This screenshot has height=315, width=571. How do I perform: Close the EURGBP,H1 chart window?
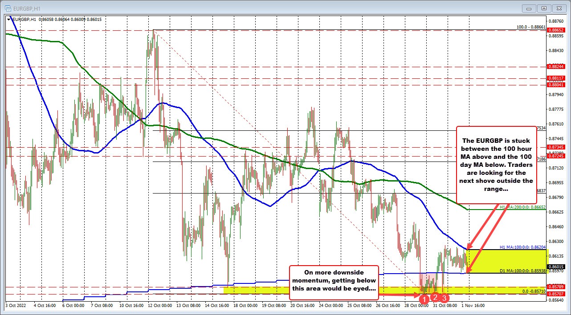click(x=558, y=8)
